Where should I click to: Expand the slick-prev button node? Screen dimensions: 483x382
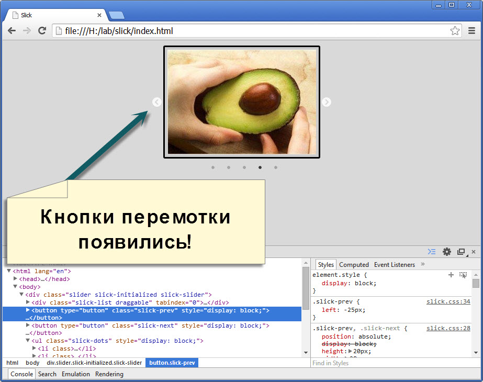pyautogui.click(x=28, y=310)
